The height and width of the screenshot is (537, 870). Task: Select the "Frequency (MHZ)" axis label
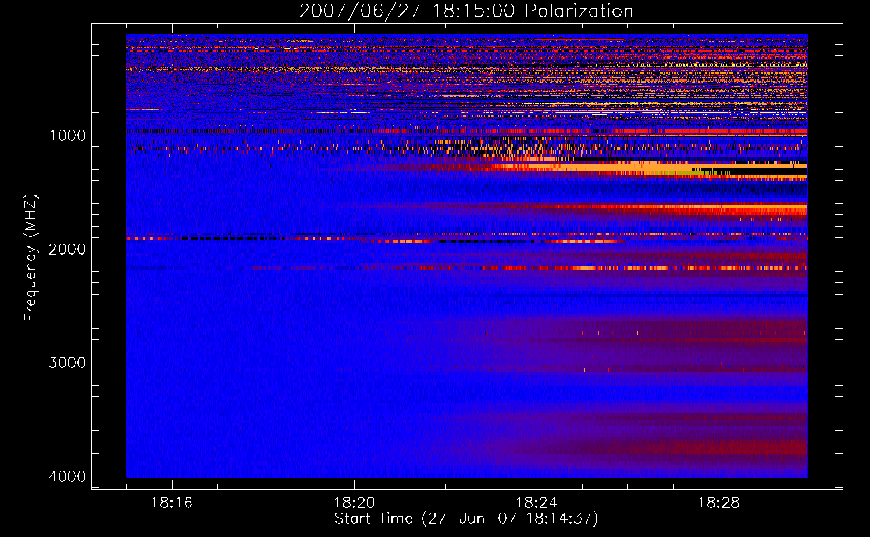point(31,258)
